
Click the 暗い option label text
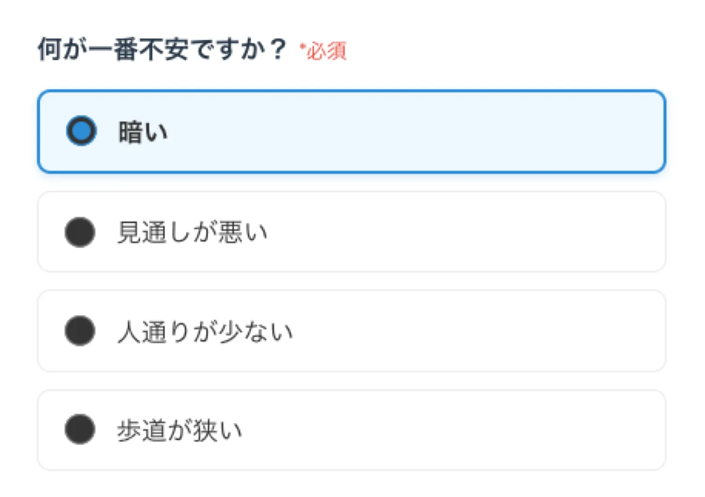pos(143,132)
